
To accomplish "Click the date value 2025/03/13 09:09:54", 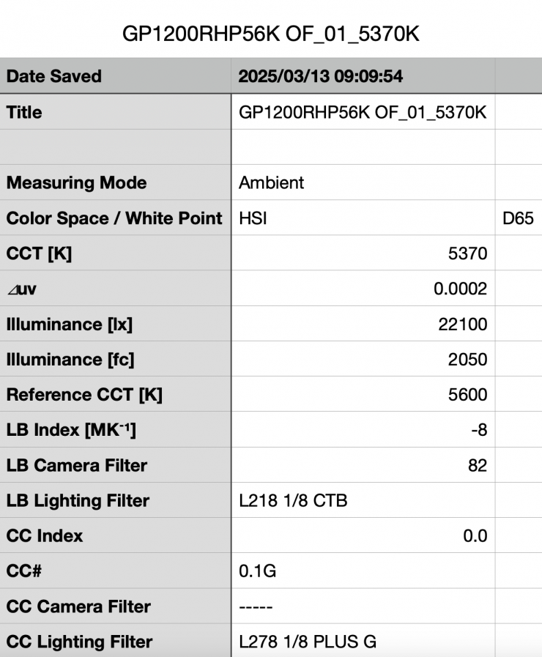I will 321,76.
